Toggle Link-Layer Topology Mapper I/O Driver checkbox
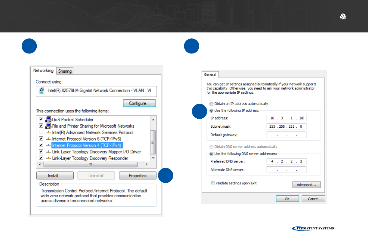 [x=41, y=152]
